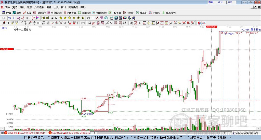This screenshot has width=261, height=140.
Task: Click the 10.48 red price annotation
Action: (83, 99)
